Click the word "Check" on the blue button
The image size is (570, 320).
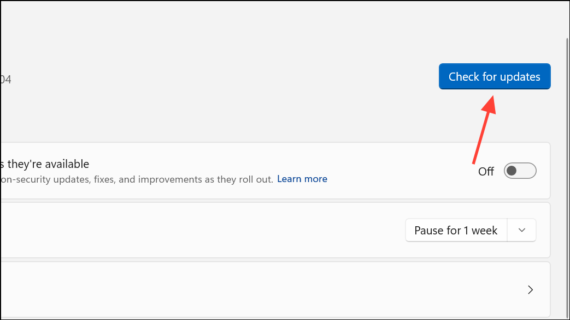(463, 77)
